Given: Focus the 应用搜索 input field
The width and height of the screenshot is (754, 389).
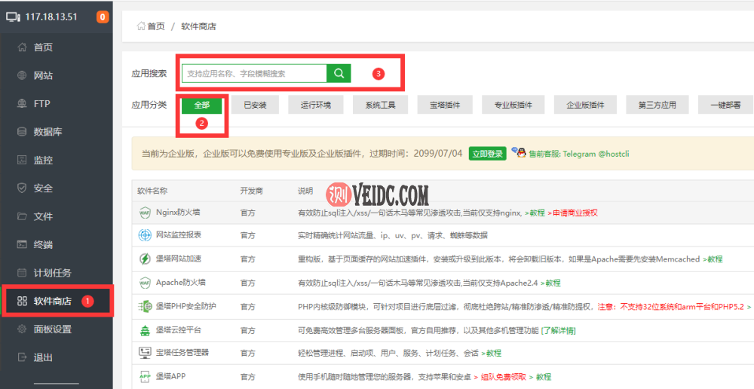Looking at the screenshot, I should (254, 74).
